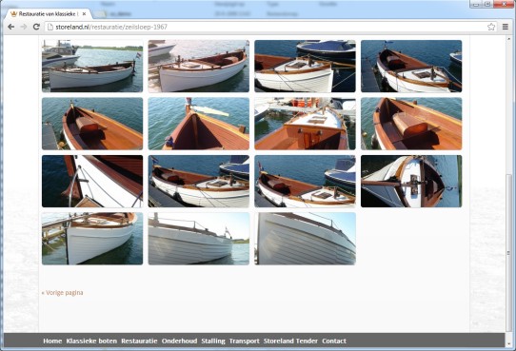Open a new tab next to current tab
The image size is (516, 351).
[x=100, y=14]
